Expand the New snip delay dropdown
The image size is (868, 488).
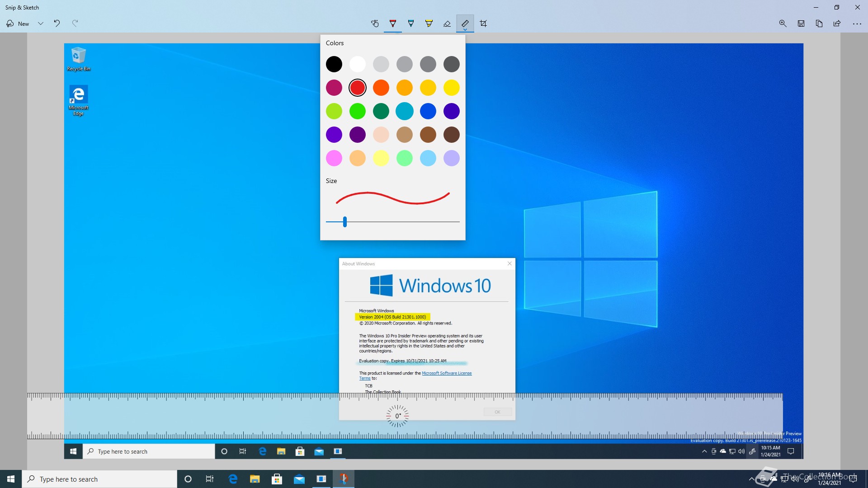coord(41,23)
